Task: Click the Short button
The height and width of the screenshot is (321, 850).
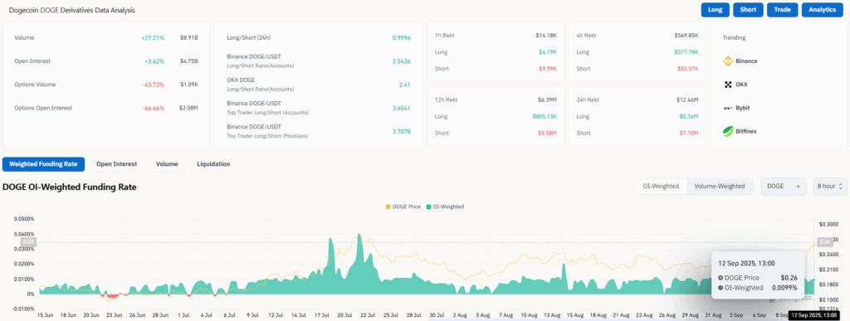Action: [x=748, y=10]
